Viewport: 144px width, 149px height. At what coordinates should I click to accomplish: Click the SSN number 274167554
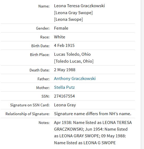pyautogui.click(x=64, y=96)
